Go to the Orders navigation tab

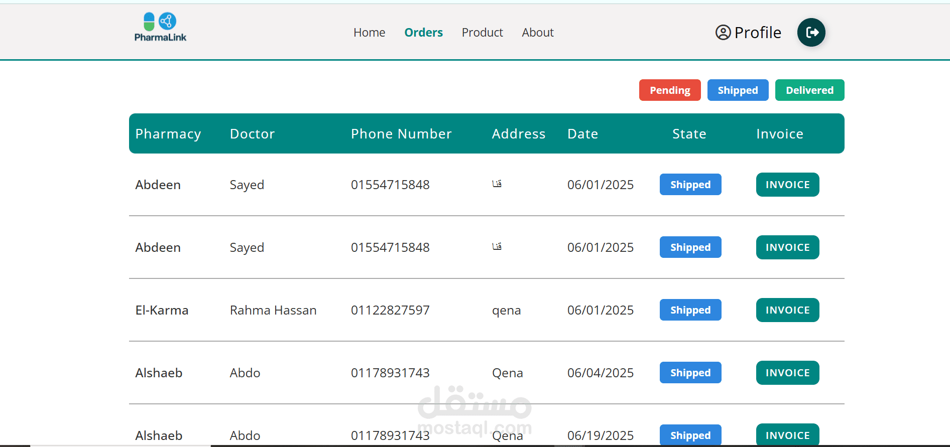pyautogui.click(x=423, y=33)
